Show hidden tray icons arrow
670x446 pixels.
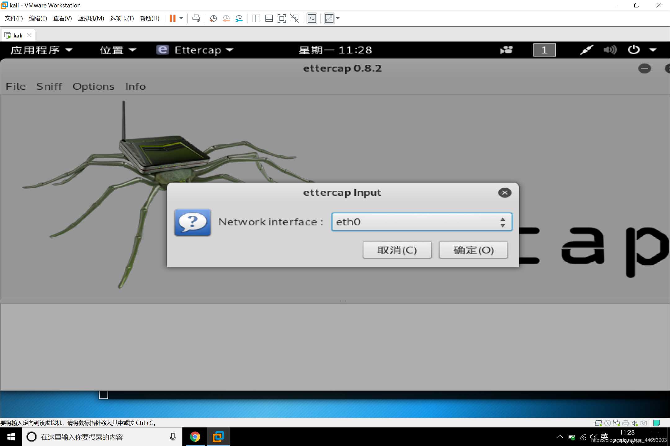(x=560, y=437)
